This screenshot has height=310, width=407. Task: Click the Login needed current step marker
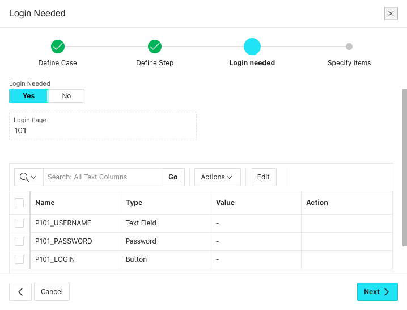tap(252, 47)
